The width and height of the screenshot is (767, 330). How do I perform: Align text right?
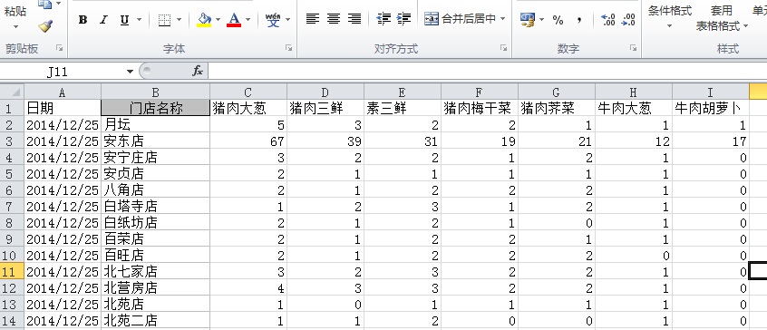(x=354, y=19)
